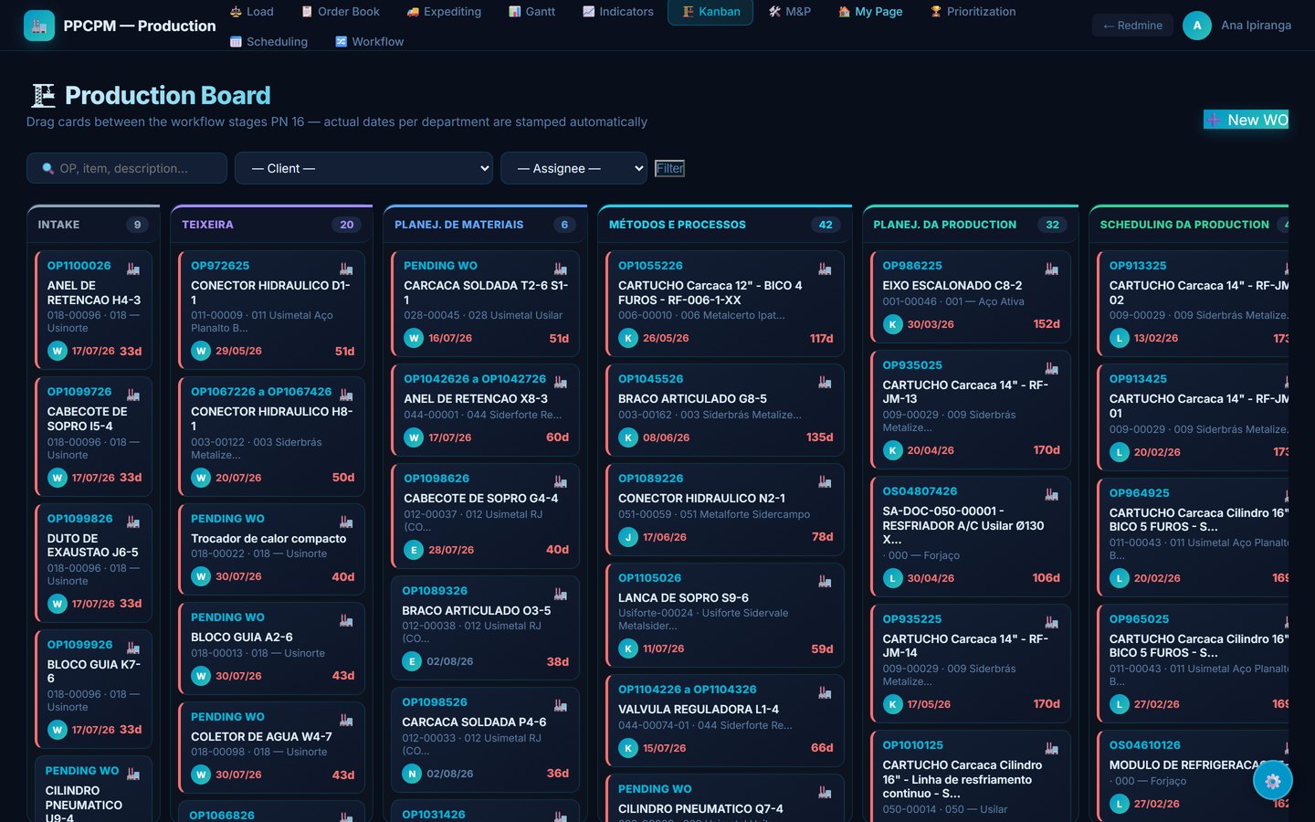Click the INTAKE column header
Screen dimensions: 1315x822
[58, 225]
